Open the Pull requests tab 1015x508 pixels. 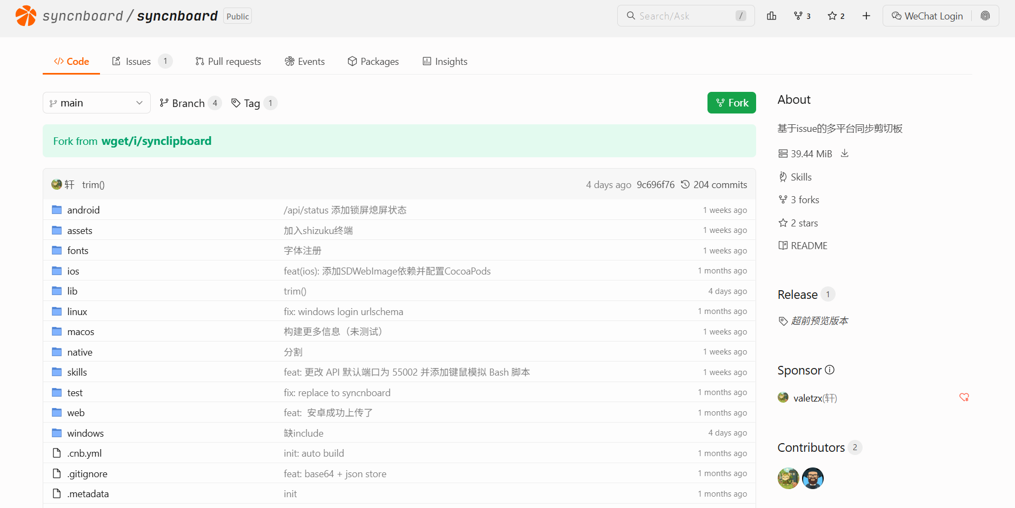[x=228, y=62]
